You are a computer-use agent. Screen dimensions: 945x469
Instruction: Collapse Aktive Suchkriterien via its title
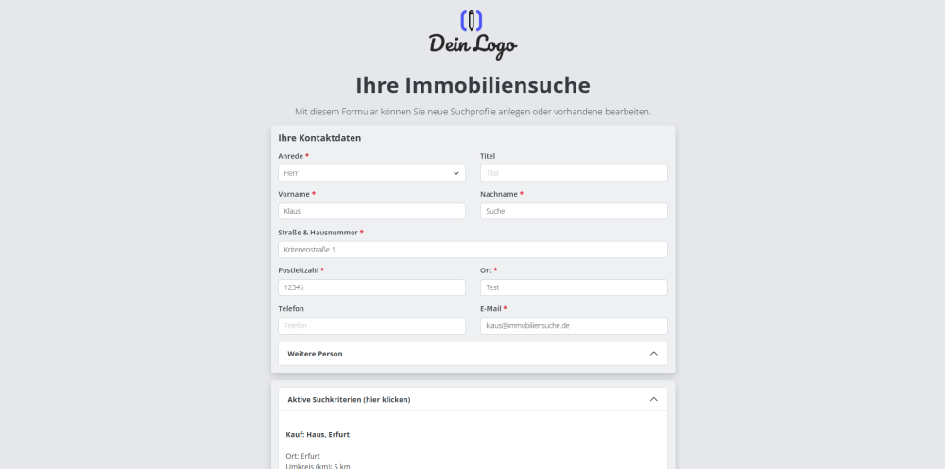pos(349,399)
